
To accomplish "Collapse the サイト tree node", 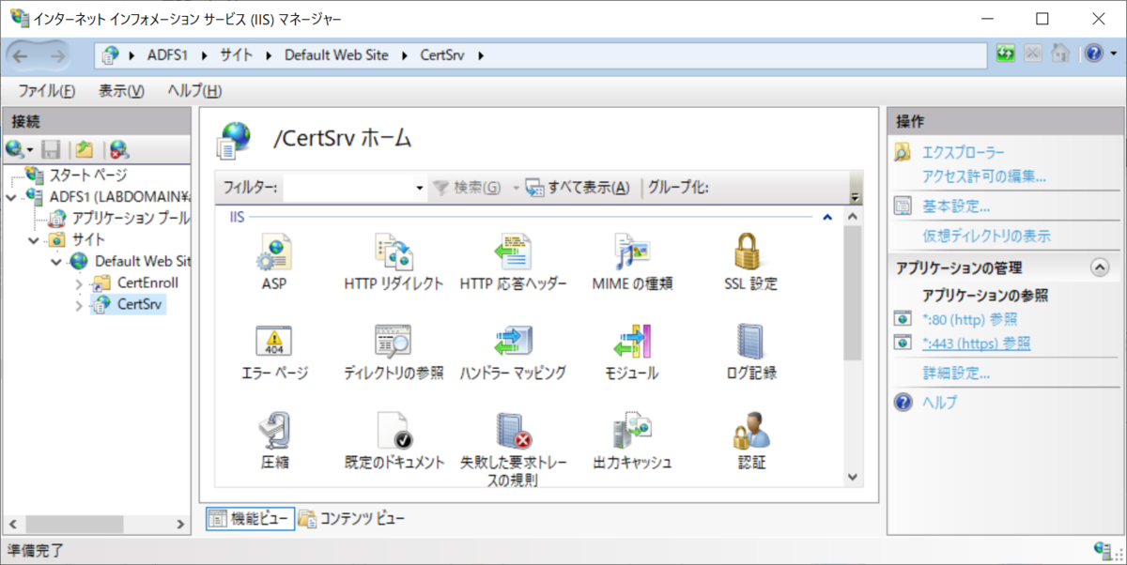I will (x=34, y=239).
